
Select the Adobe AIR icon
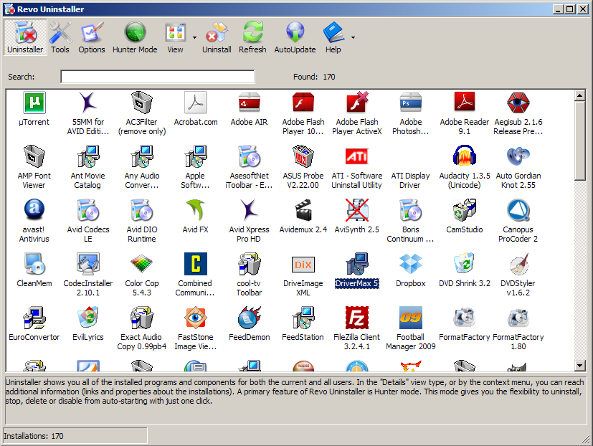tap(250, 104)
